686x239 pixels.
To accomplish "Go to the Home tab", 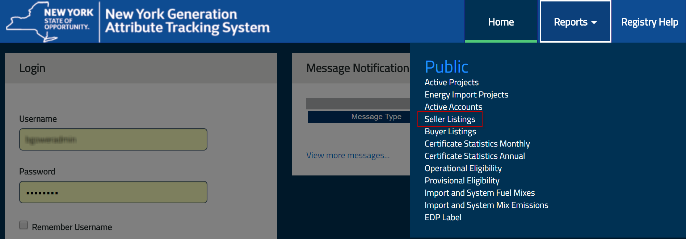I will click(x=501, y=22).
